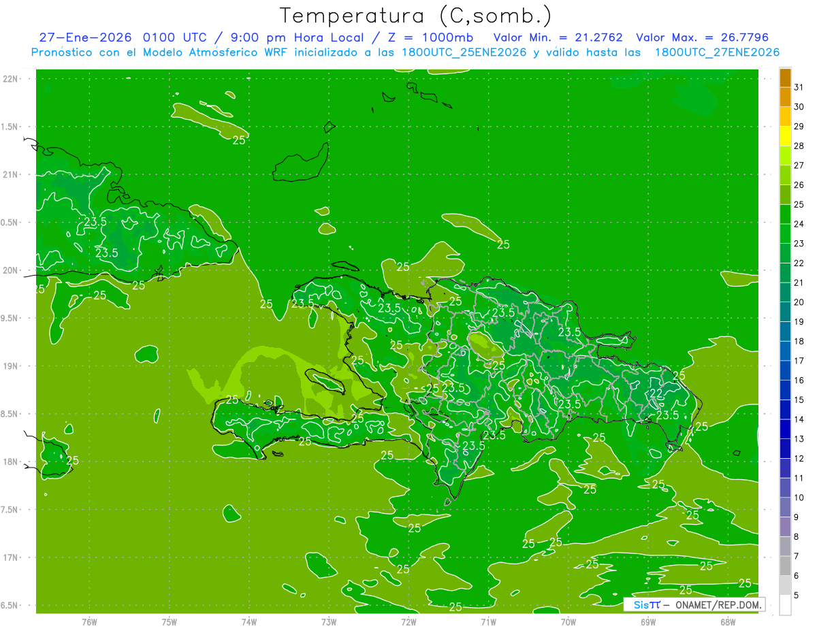Click the 'Valor Min. = 21.2762' value
Viewport: 817px width, 631px height.
point(558,37)
